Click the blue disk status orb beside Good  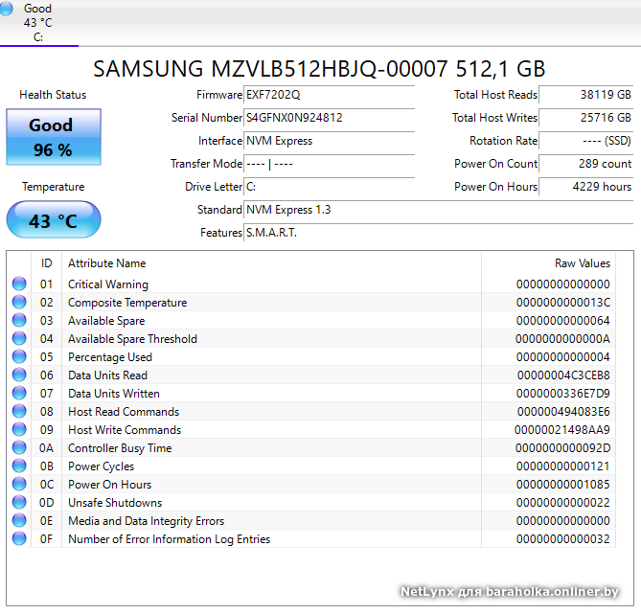[6, 9]
